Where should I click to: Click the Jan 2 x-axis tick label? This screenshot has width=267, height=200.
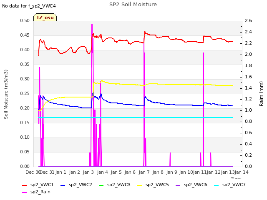74,172
